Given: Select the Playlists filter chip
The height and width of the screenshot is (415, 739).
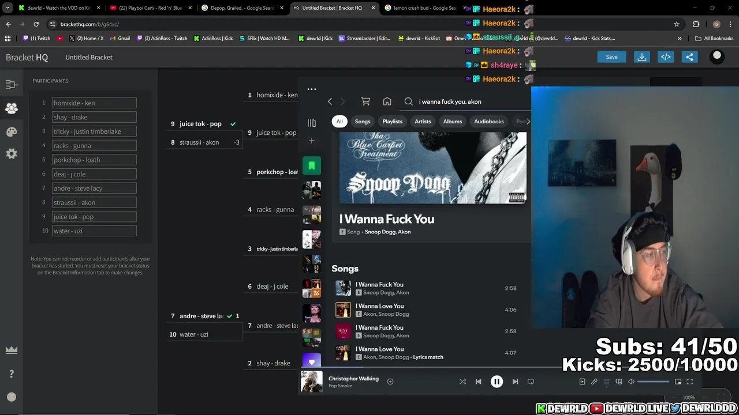Looking at the screenshot, I should (x=392, y=122).
